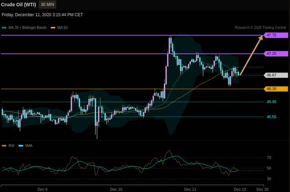290x192 pixels.
Task: Click the 9MA legend label
Action: coord(29,146)
